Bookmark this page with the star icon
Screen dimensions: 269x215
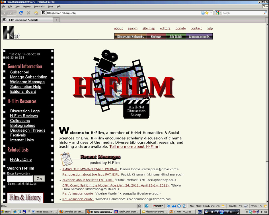207,13
